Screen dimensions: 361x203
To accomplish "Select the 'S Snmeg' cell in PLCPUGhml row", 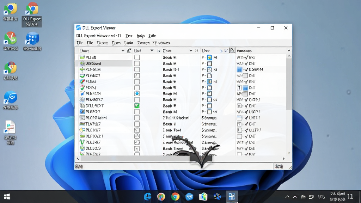I will click(209, 118).
